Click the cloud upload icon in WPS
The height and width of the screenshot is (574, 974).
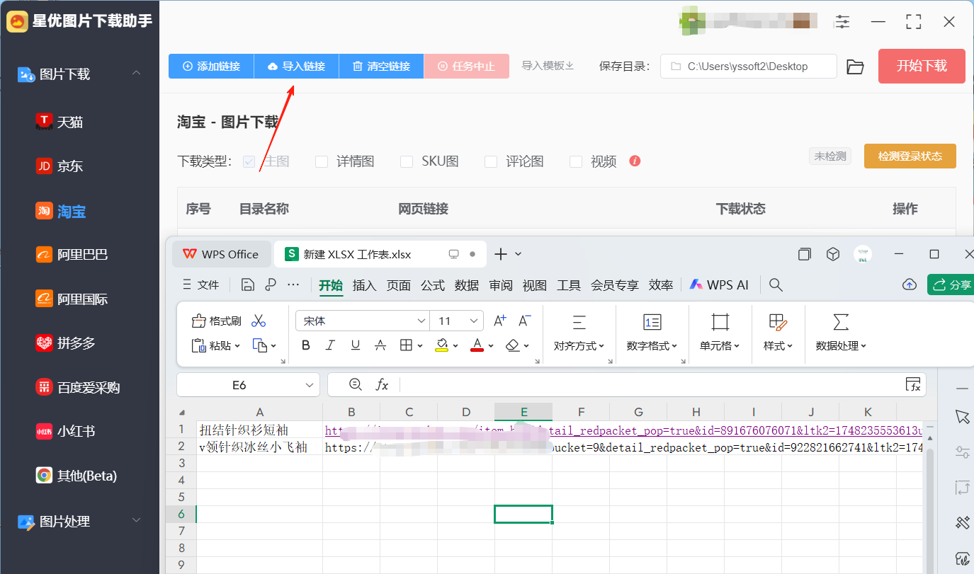pyautogui.click(x=910, y=285)
